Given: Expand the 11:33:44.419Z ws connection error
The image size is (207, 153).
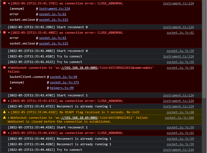Looking at the screenshot, I should click(x=9, y=133).
